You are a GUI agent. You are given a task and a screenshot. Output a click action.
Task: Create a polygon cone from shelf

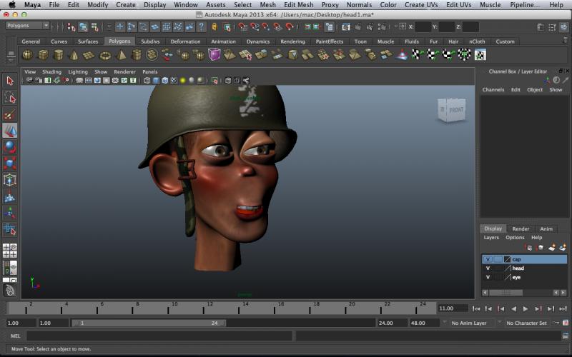[74, 55]
